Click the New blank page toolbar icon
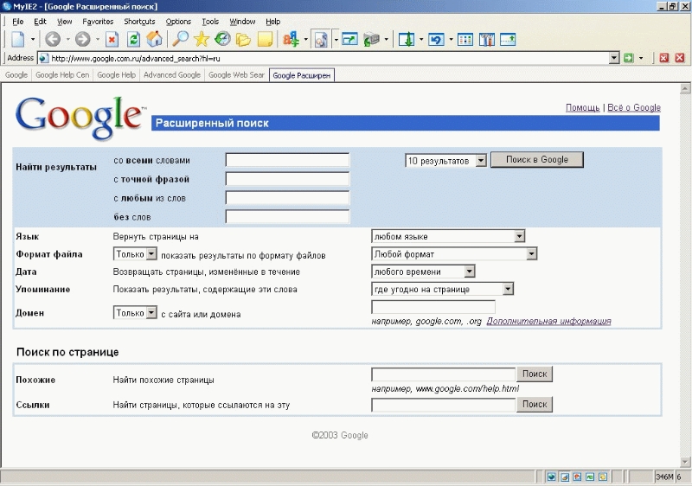The image size is (692, 486). [17, 39]
